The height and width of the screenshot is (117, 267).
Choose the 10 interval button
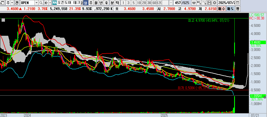pyautogui.click(x=139, y=3)
